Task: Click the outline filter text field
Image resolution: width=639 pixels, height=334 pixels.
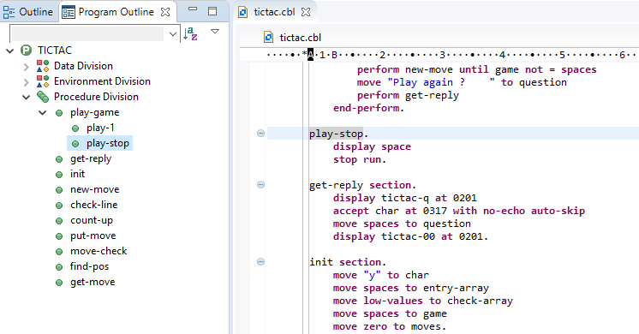Action: pyautogui.click(x=88, y=34)
